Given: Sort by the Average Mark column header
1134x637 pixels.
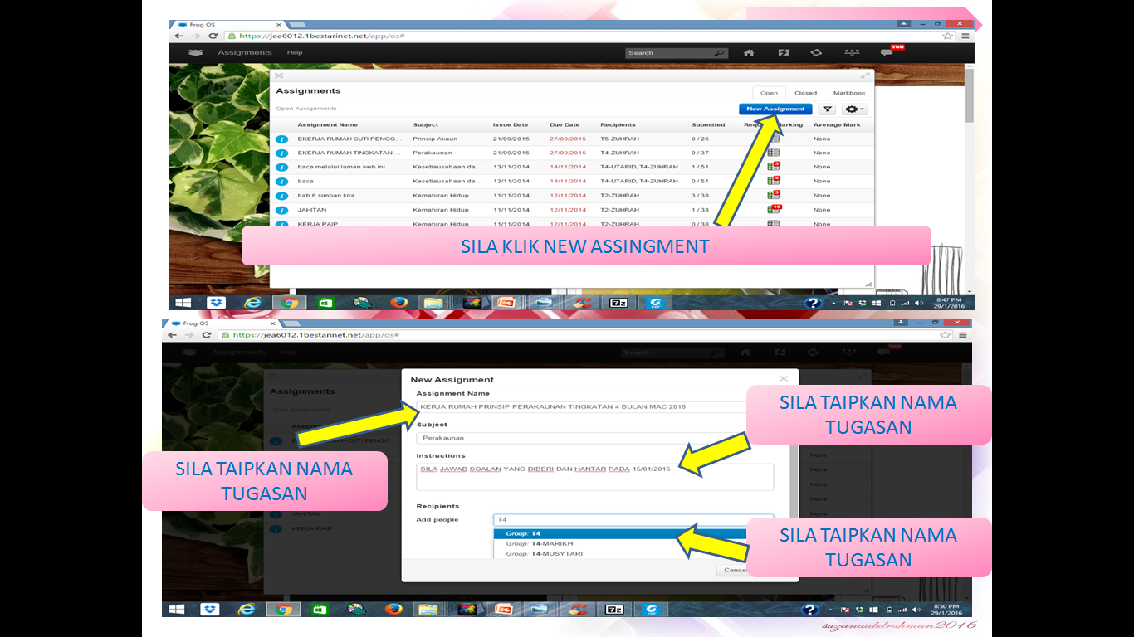Looking at the screenshot, I should pos(837,124).
